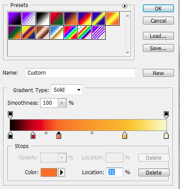Click the Name text field

click(x=80, y=73)
